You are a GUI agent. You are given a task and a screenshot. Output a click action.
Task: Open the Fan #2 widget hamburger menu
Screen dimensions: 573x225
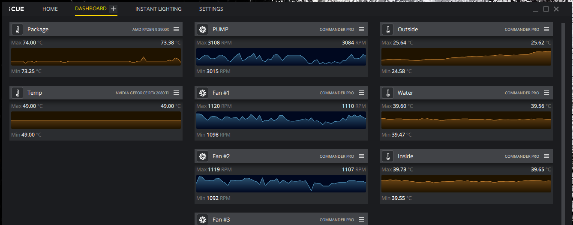point(361,156)
